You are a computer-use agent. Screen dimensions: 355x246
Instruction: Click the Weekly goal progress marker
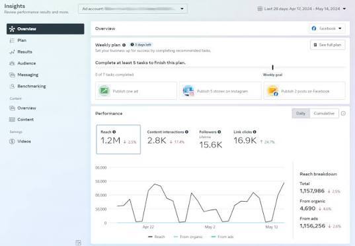272,67
